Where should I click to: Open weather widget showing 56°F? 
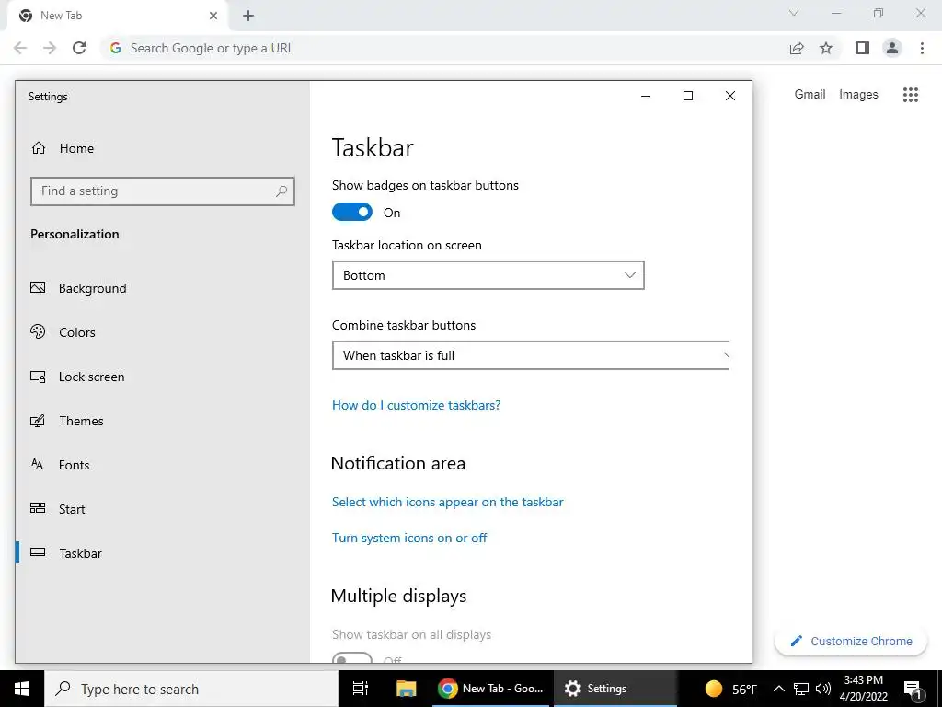coord(730,689)
